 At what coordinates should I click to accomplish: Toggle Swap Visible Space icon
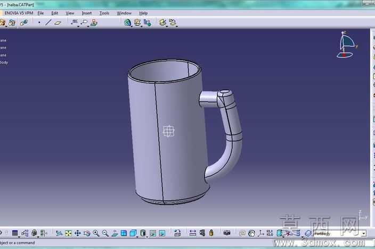click(162, 233)
